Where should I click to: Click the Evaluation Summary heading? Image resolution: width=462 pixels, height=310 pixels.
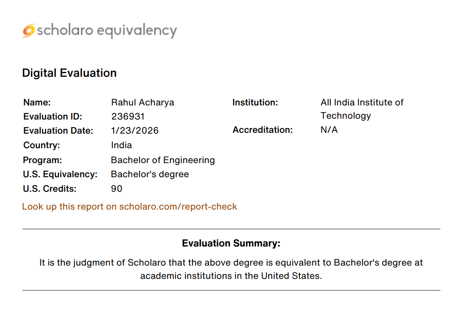point(231,243)
